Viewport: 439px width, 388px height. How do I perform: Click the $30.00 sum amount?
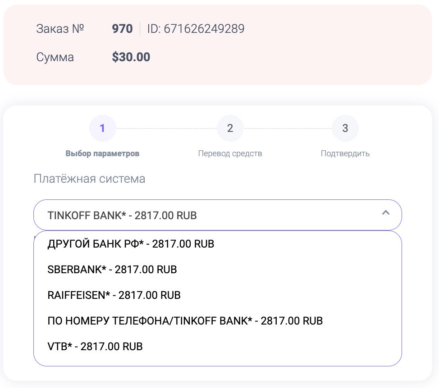131,57
